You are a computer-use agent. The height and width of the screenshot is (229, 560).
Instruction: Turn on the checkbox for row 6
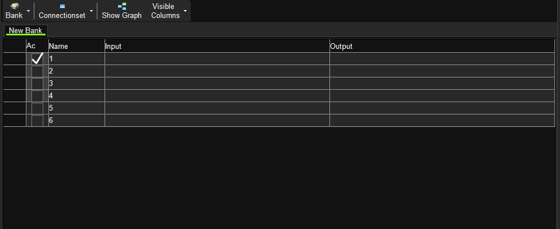click(x=37, y=121)
